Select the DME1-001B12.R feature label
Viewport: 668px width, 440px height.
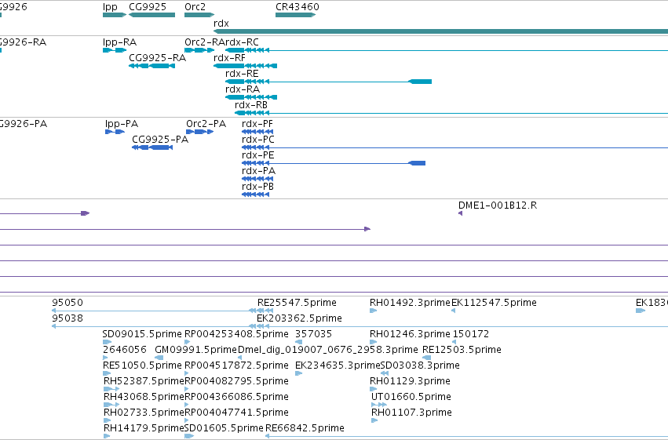click(498, 205)
